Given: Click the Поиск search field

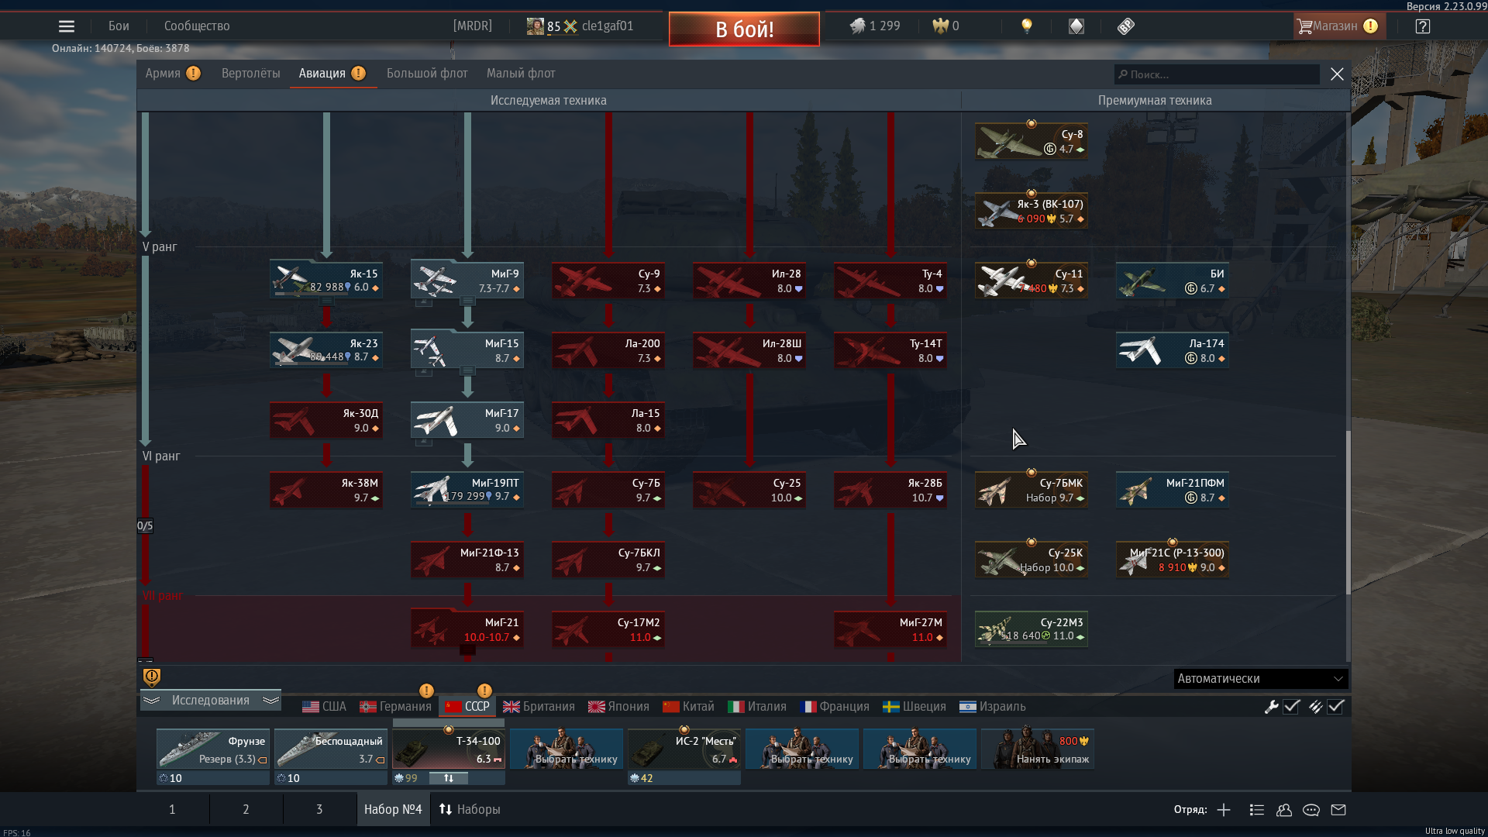Looking at the screenshot, I should [x=1217, y=74].
